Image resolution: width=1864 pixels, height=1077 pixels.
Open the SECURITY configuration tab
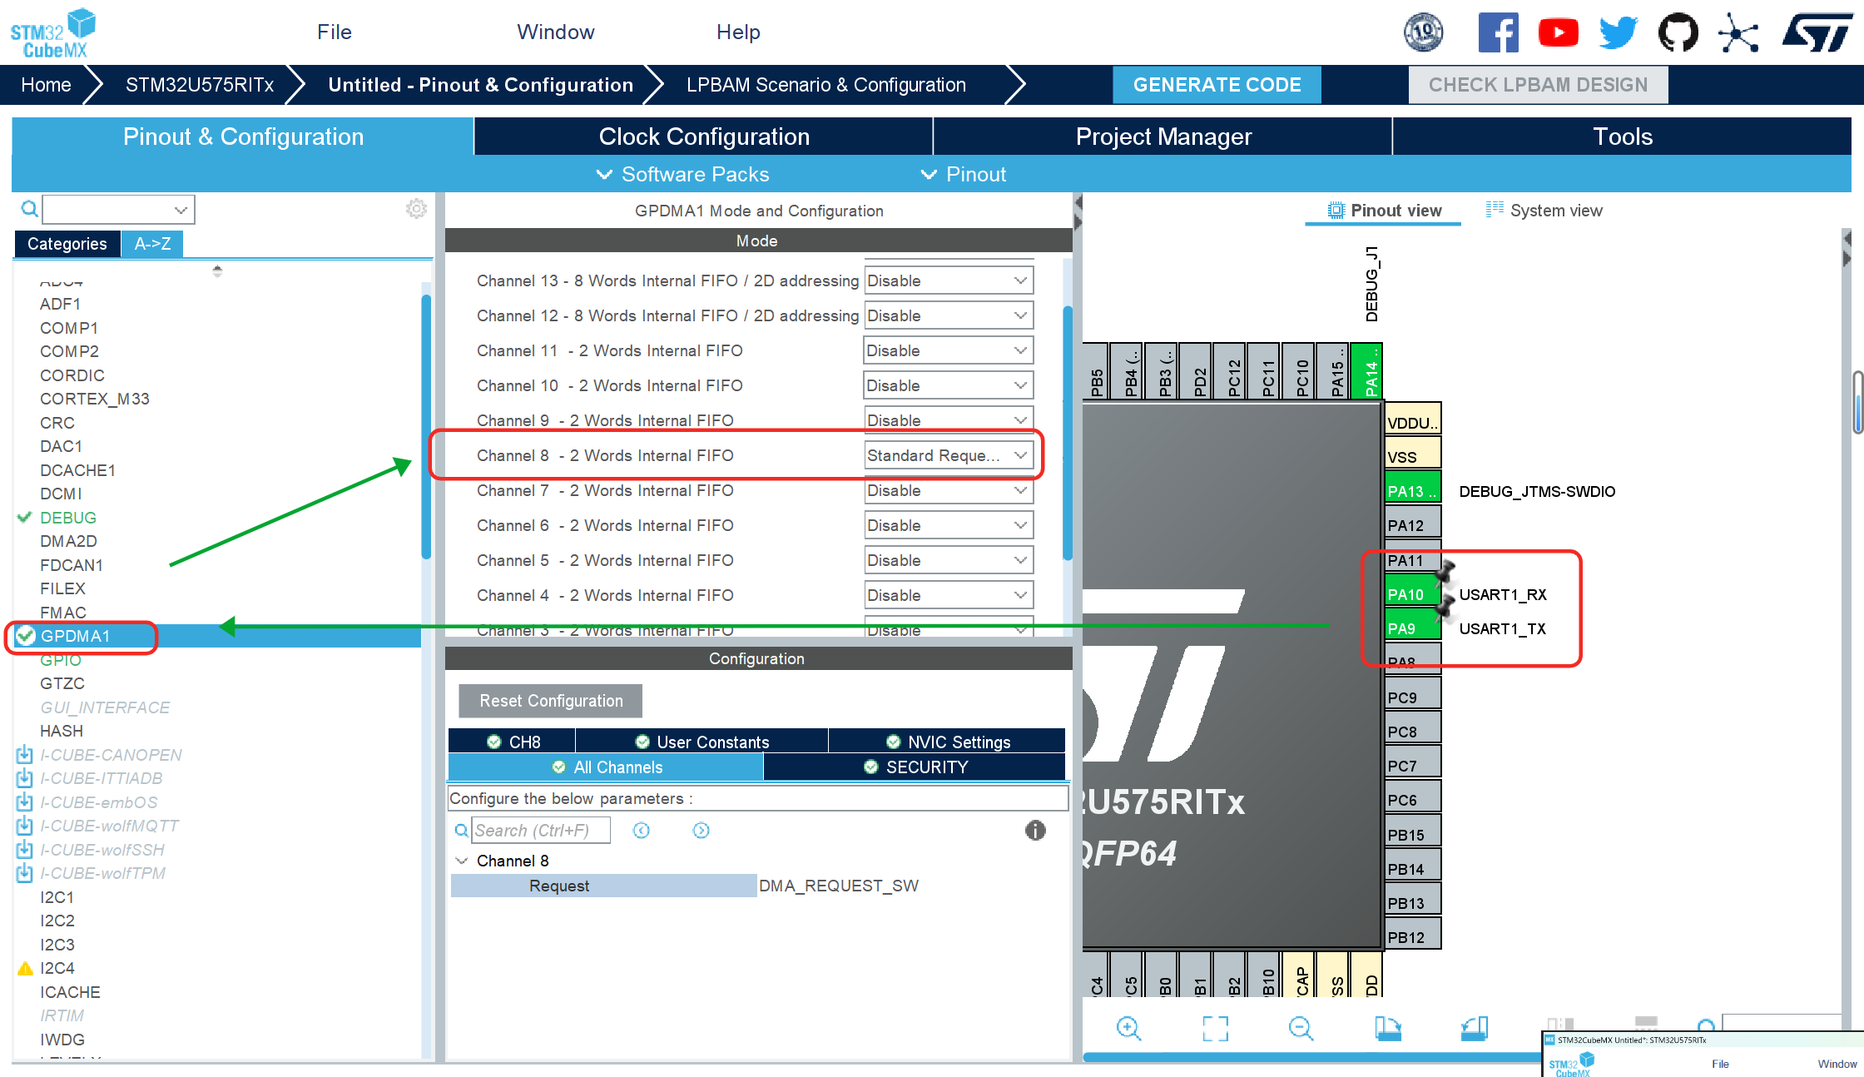click(915, 767)
